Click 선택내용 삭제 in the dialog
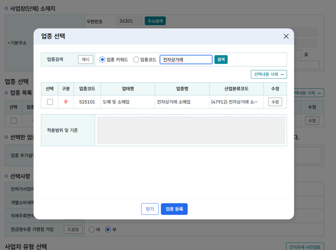336x250 pixels. [x=269, y=74]
